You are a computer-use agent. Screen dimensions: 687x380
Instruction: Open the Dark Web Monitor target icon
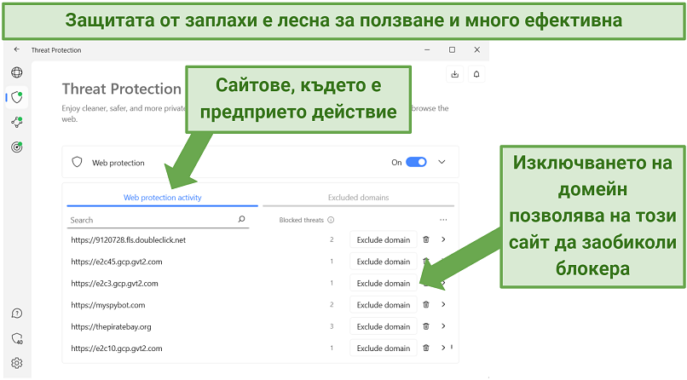click(x=17, y=147)
